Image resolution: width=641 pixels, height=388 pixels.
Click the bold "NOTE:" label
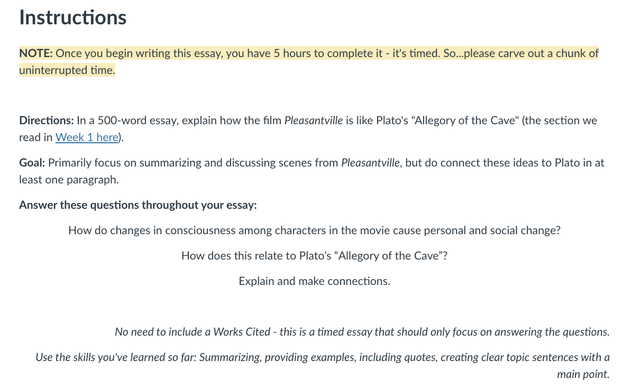[36, 53]
